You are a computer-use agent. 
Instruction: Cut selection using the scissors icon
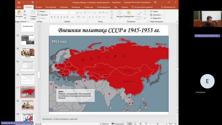[x=25, y=11]
